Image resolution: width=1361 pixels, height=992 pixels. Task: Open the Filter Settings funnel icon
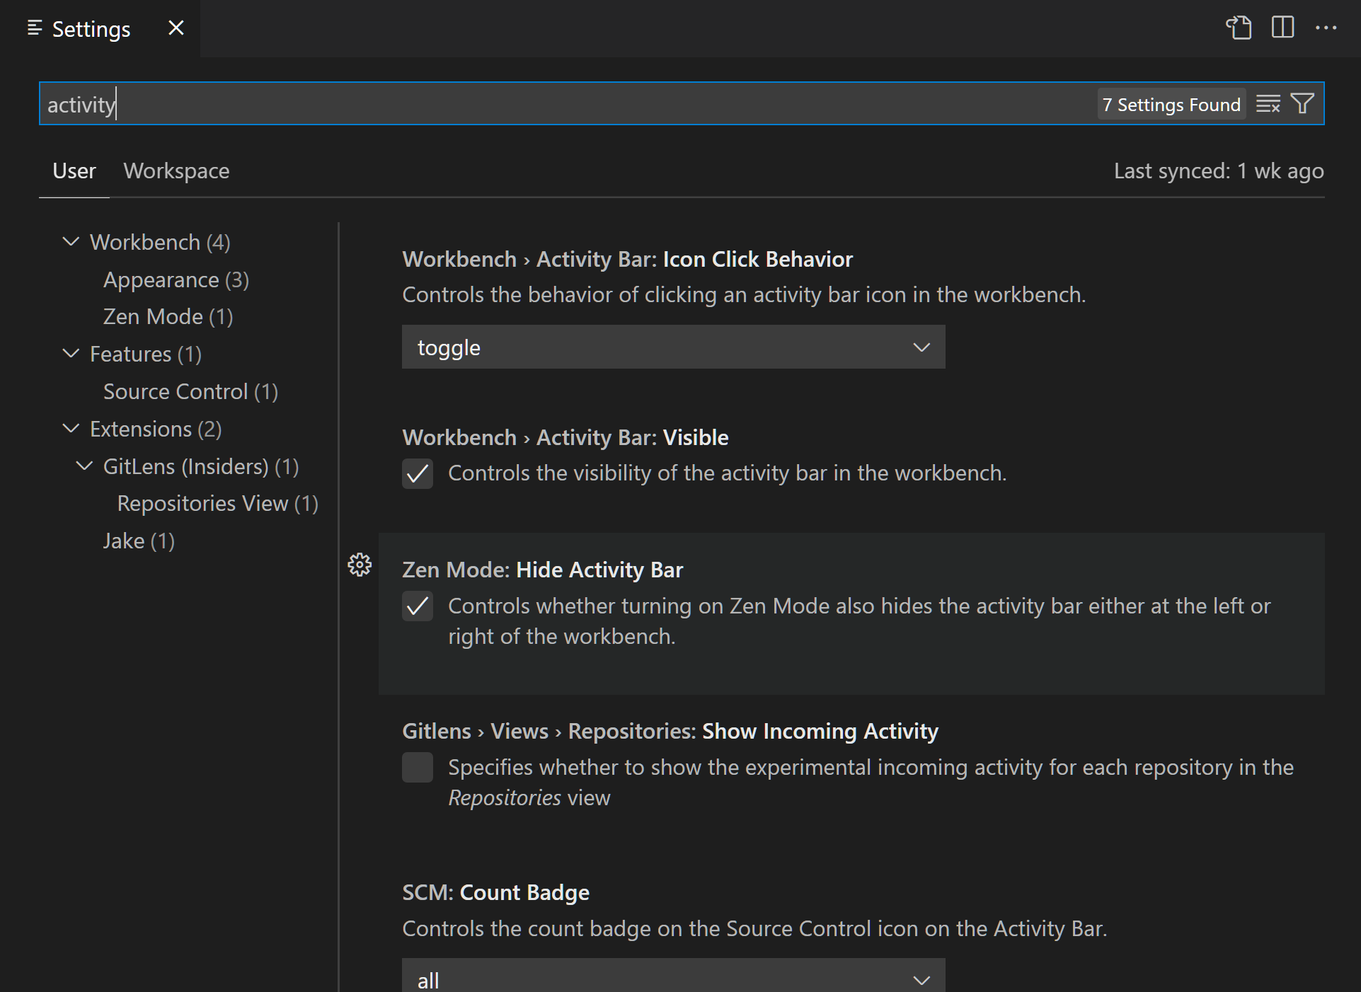(x=1301, y=103)
